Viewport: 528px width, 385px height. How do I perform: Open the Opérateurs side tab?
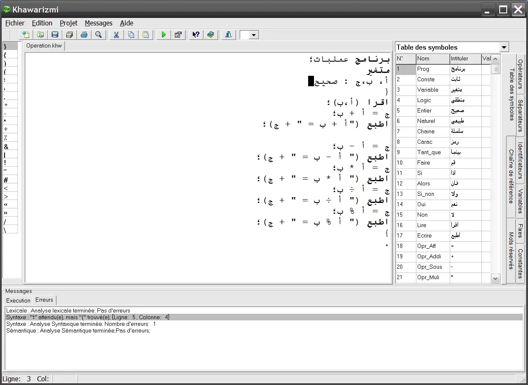[521, 74]
